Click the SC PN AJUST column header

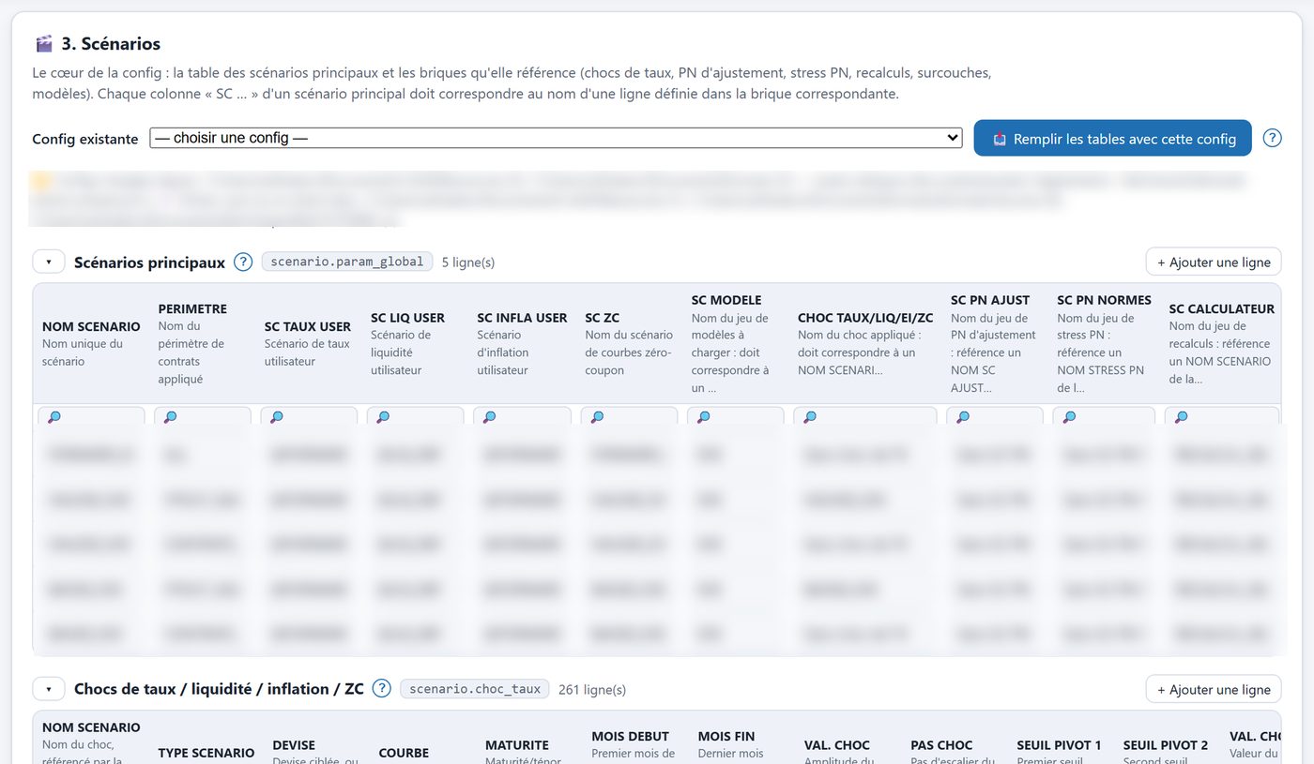point(990,300)
